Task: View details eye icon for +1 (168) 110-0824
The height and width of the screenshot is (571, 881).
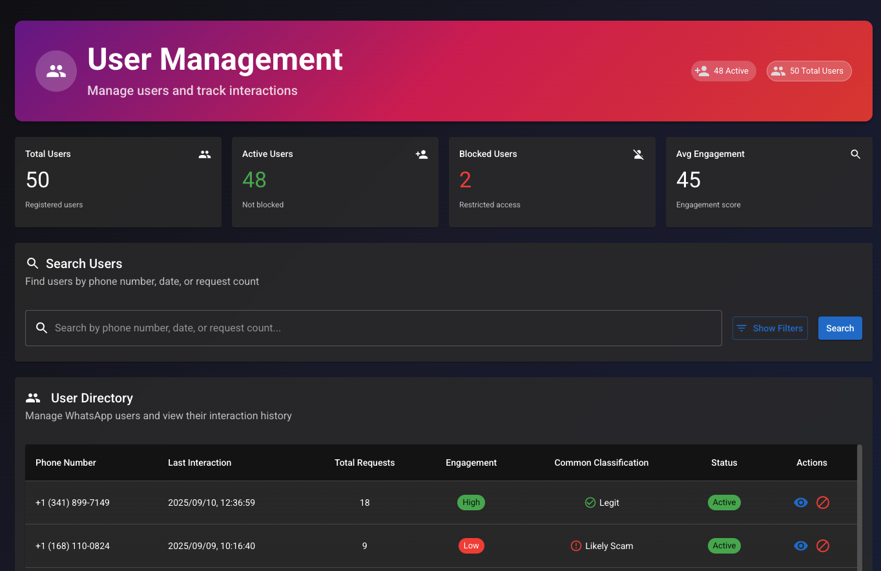Action: pyautogui.click(x=801, y=546)
